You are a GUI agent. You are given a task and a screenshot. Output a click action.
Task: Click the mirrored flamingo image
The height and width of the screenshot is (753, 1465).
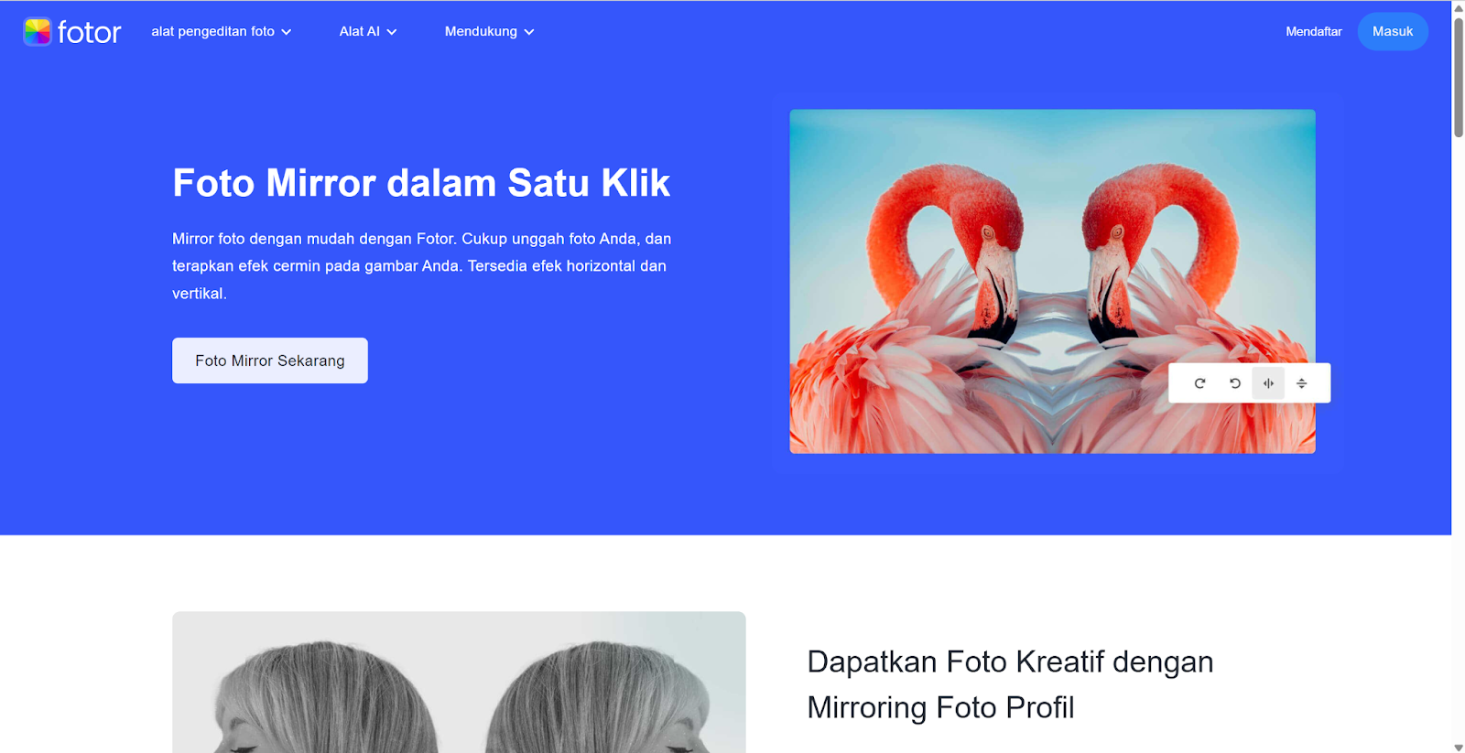(1052, 281)
